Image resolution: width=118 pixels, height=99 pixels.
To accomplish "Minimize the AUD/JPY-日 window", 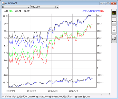I will (102, 3).
